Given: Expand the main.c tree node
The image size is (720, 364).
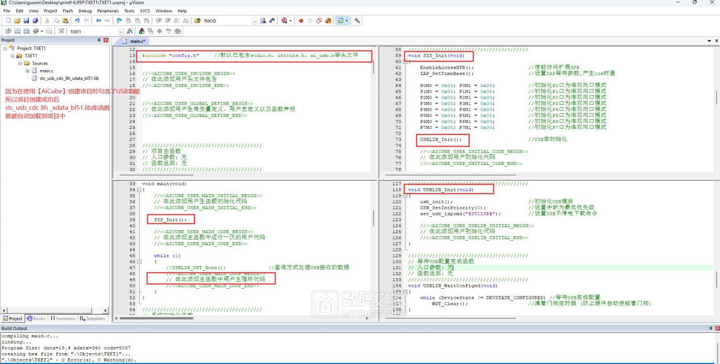Looking at the screenshot, I should 28,71.
